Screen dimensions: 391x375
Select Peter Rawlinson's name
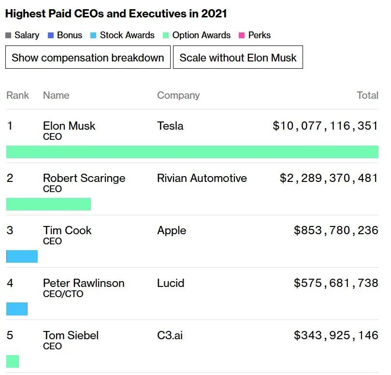84,283
